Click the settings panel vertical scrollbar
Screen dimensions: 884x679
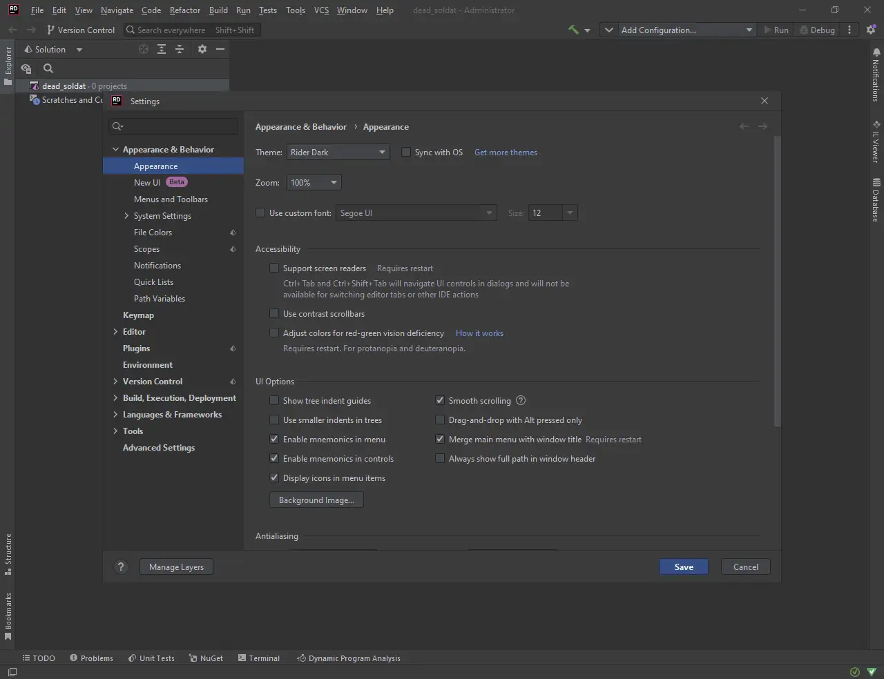pyautogui.click(x=777, y=276)
